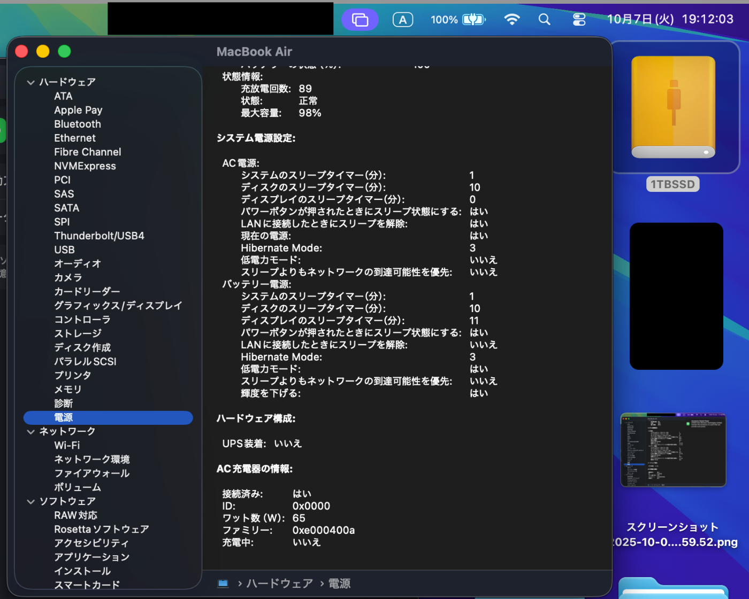Select コントローラ in the sidebar
The width and height of the screenshot is (749, 599).
tap(82, 320)
